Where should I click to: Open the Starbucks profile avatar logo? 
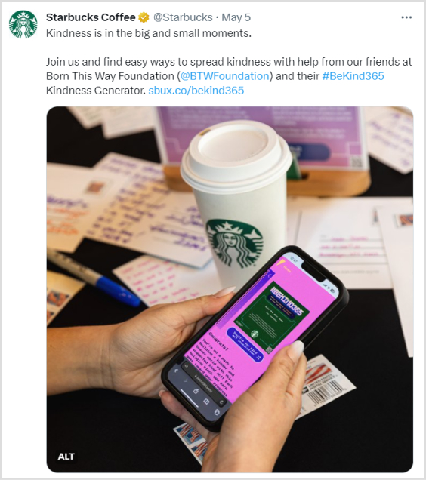point(23,24)
